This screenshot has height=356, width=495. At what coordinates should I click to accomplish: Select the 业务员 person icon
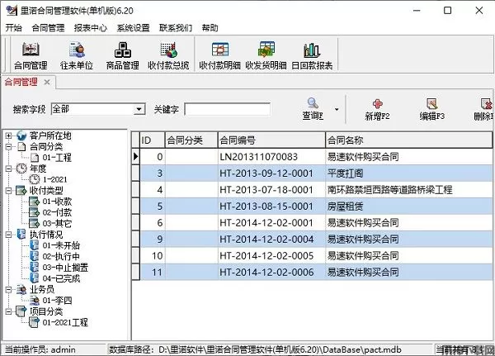coord(21,289)
